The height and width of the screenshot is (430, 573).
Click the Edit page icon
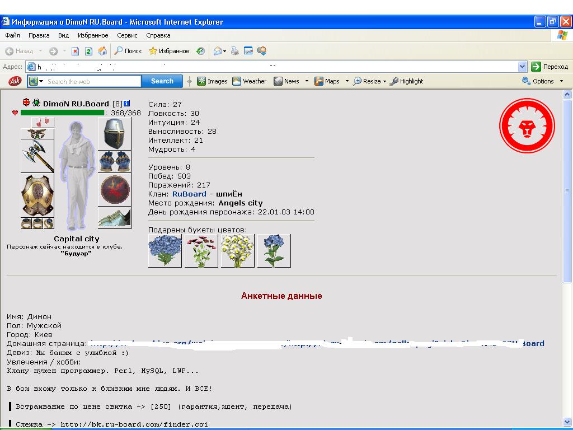point(248,51)
